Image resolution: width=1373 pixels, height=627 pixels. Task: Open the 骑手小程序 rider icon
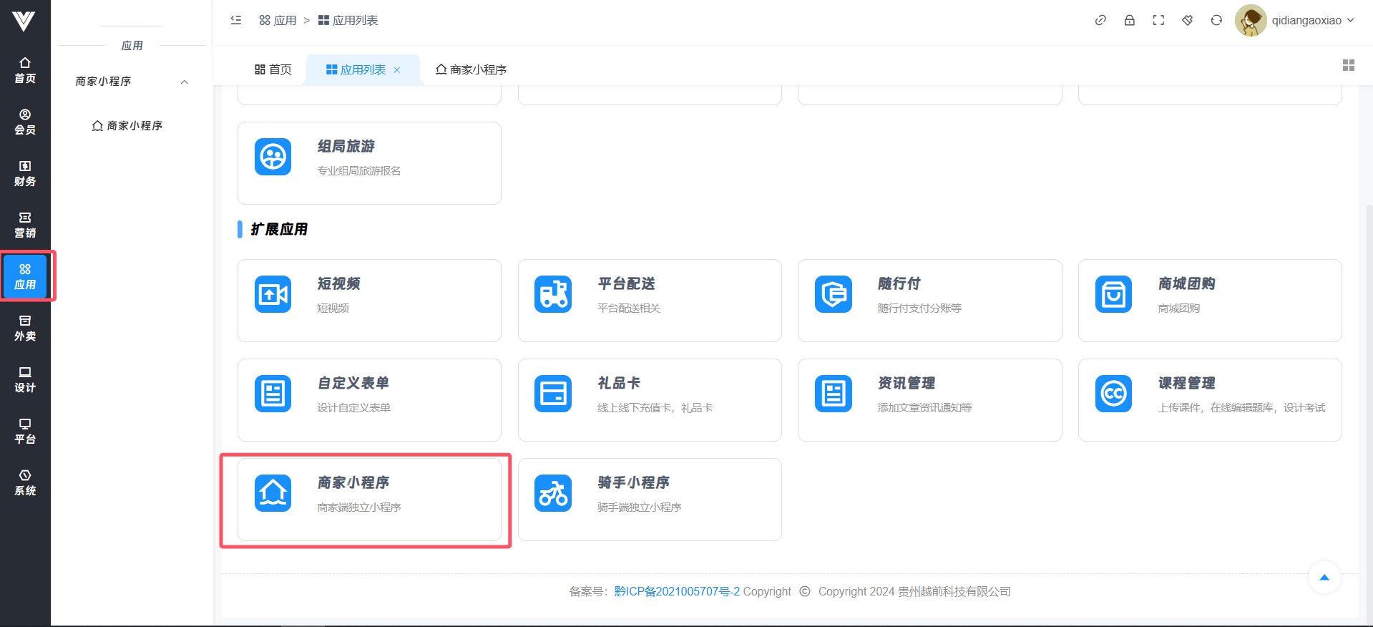point(553,493)
